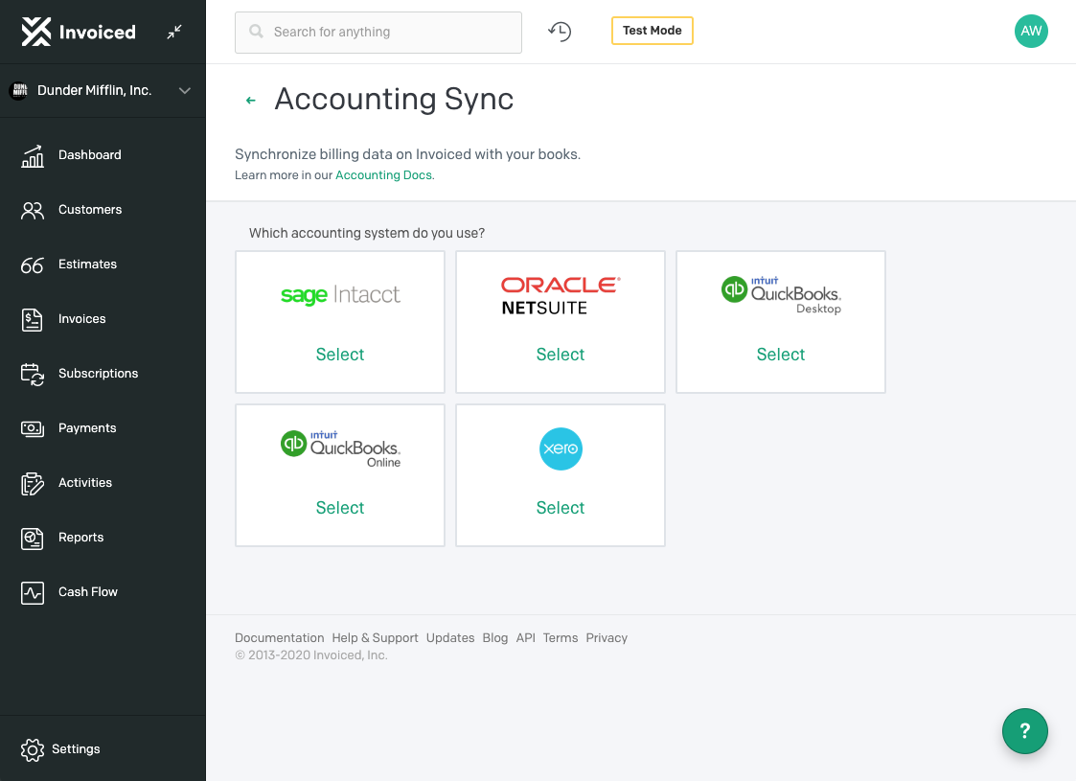Screen dimensions: 1076x781
Task: Click the QuickBooks Online logo
Action: [x=340, y=448]
